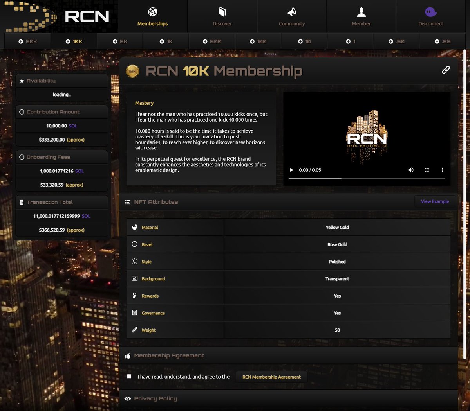The image size is (470, 411).
Task: Open the Member tab
Action: click(x=361, y=16)
